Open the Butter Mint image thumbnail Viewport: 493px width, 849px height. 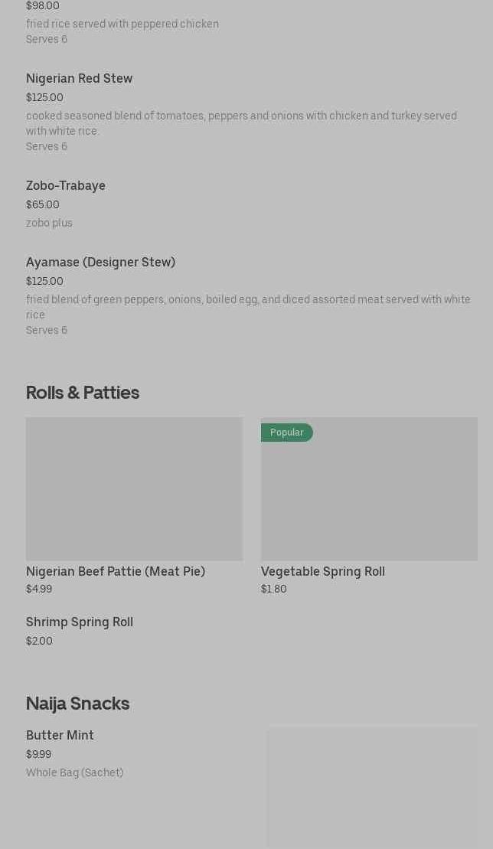click(x=372, y=787)
